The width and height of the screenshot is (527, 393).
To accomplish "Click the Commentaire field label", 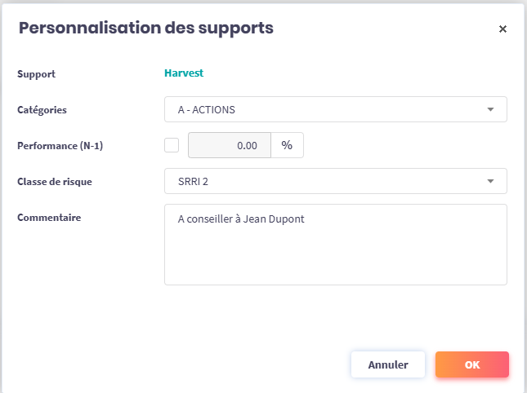I will (x=48, y=217).
